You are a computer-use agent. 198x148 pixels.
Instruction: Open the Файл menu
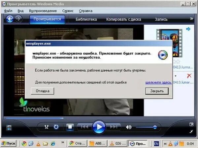pyautogui.click(x=8, y=11)
